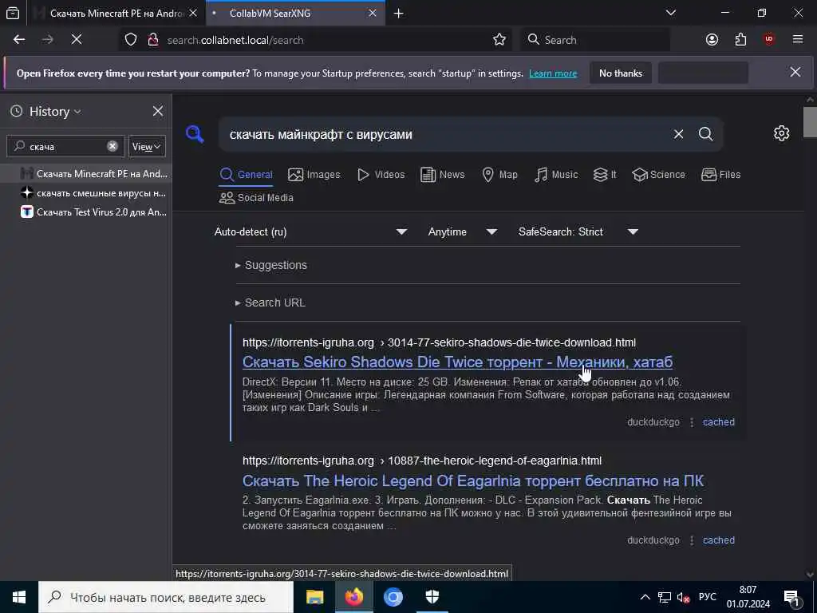Open cached link for the Sekiro result
Screen dimensions: 817x613
coord(719,421)
